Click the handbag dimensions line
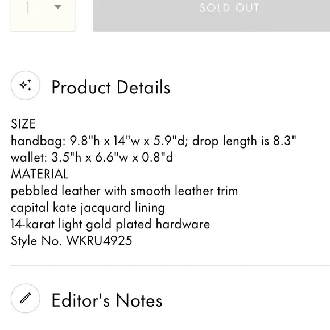Screen dimensions: 330x330 (x=154, y=141)
